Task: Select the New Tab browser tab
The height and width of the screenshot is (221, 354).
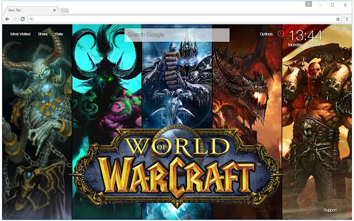Action: coord(31,10)
